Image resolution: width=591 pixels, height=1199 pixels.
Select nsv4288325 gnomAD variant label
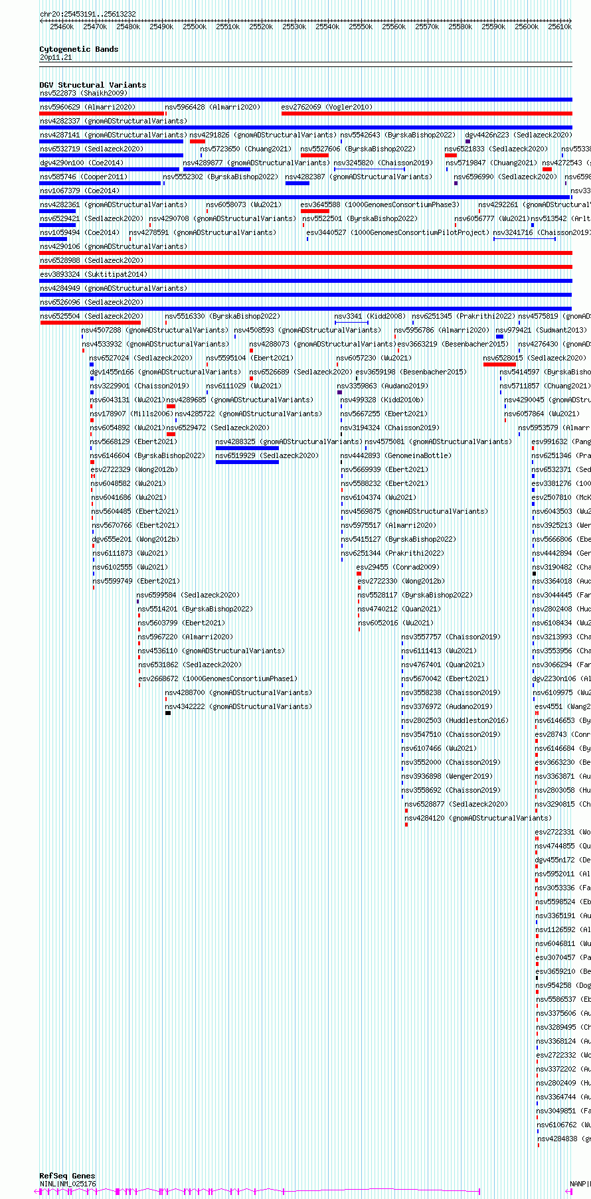click(289, 441)
